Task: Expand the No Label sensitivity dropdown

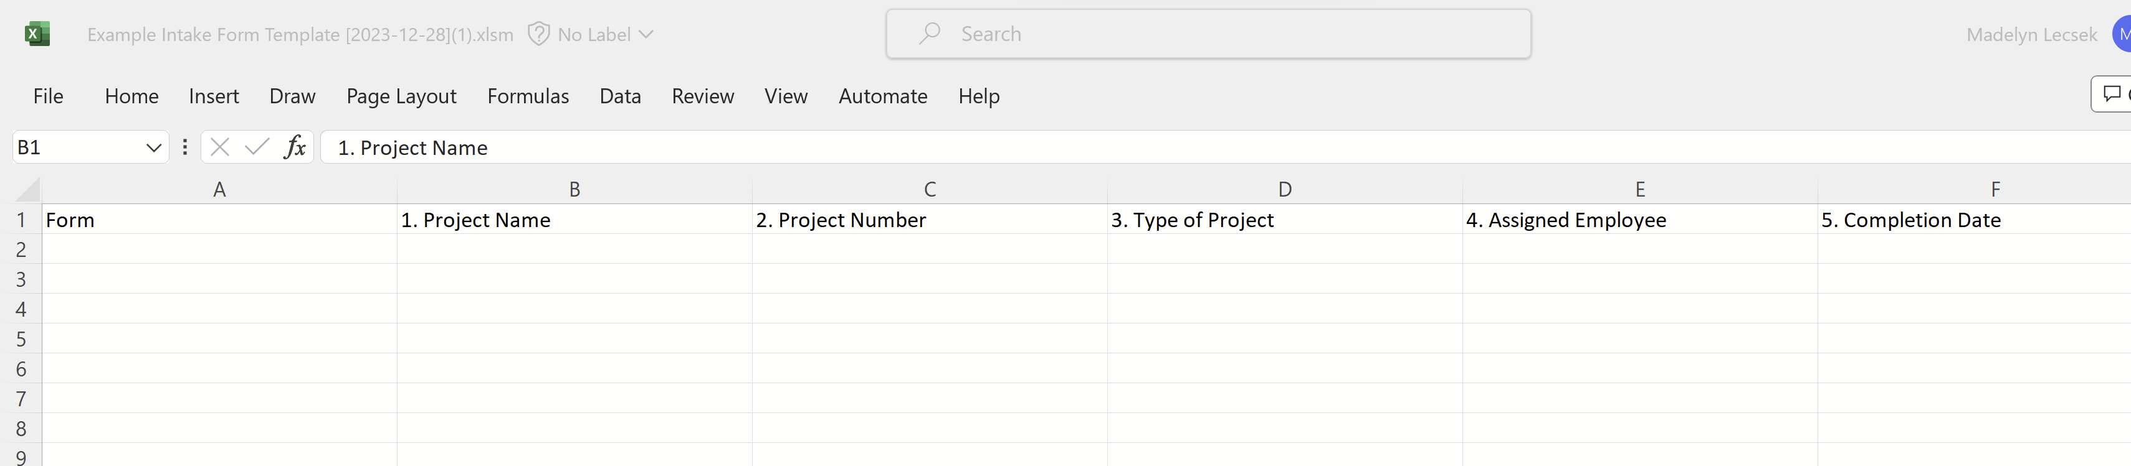Action: pos(646,35)
